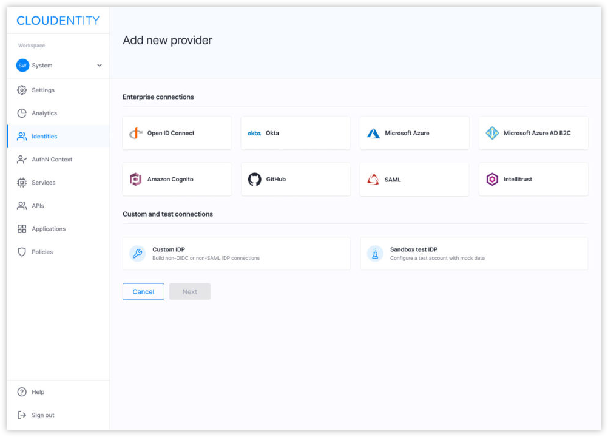The width and height of the screenshot is (608, 437).
Task: Click the Sign out label
Action: (43, 415)
